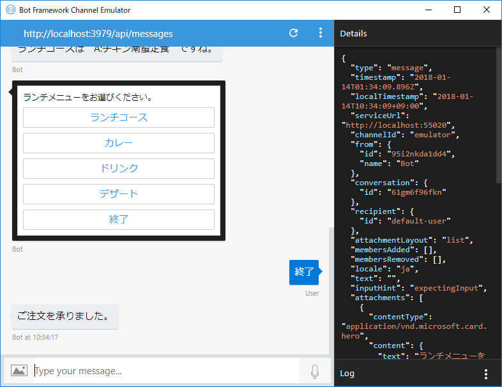502x387 pixels.
Task: Choose the 終了 card button
Action: point(119,220)
